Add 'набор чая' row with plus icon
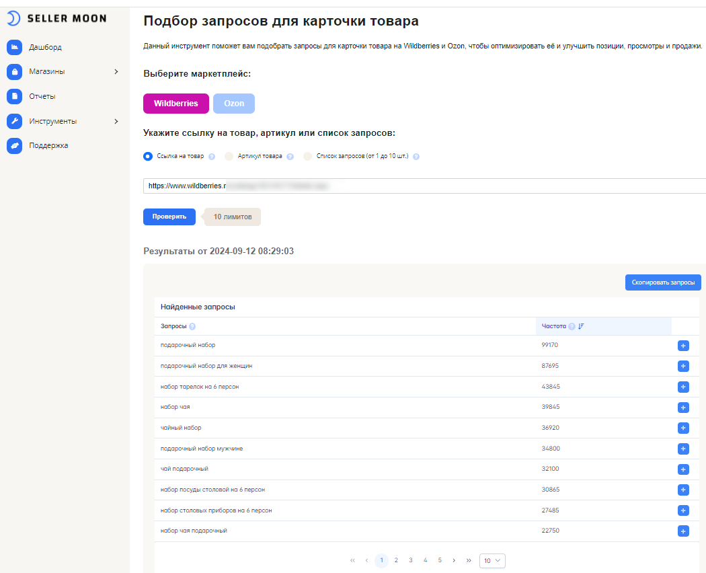Screen dimensions: 706x573 tap(683, 408)
